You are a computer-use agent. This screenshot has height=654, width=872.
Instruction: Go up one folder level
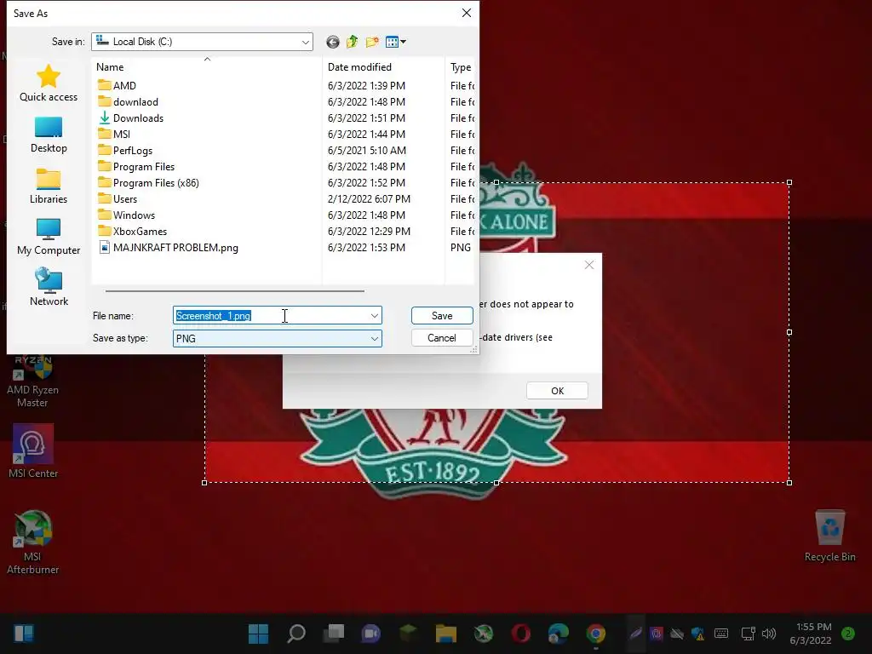[x=352, y=42]
